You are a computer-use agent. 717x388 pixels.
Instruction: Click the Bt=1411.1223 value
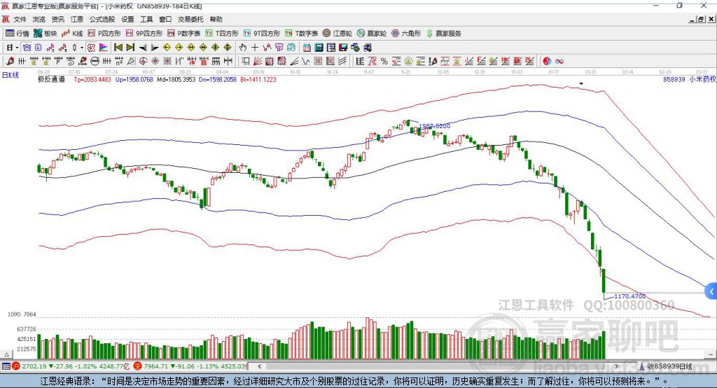[x=258, y=79]
